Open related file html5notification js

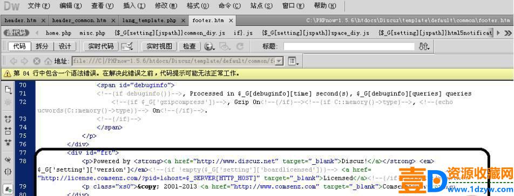point(435,33)
